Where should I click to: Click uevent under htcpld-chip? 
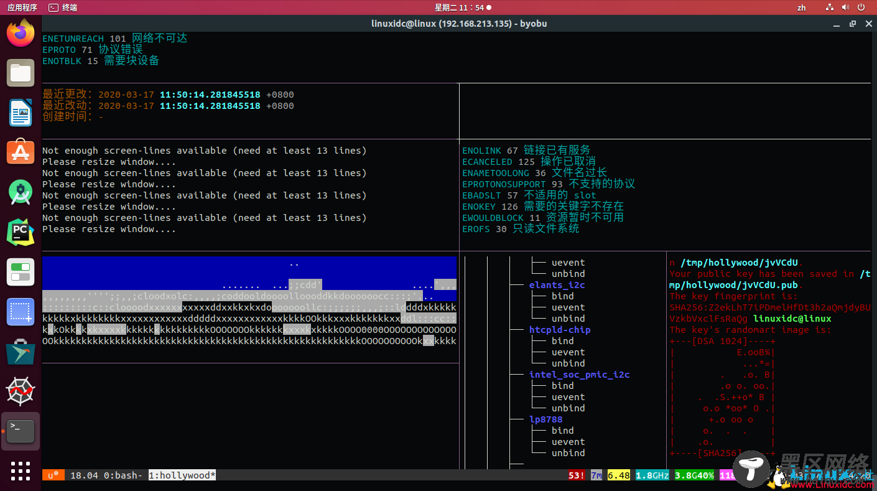click(x=568, y=352)
